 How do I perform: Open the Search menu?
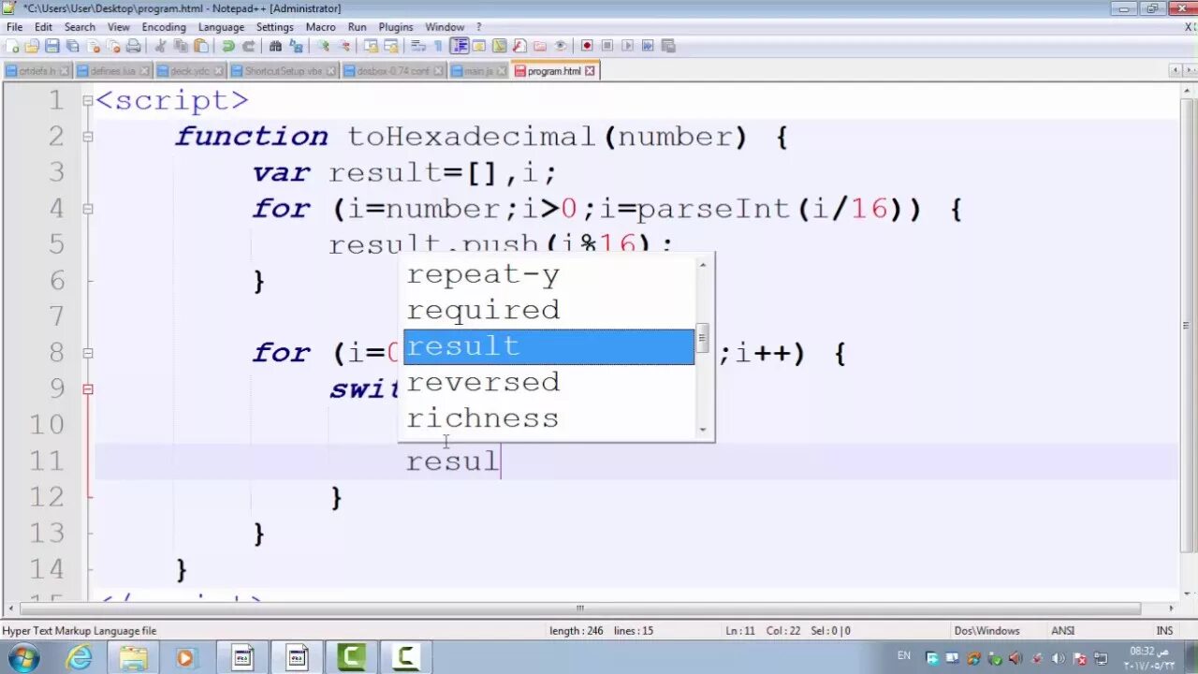(x=80, y=27)
